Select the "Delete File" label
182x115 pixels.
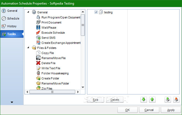(48, 63)
